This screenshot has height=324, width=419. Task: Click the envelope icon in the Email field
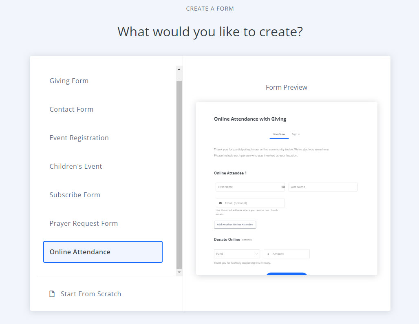221,203
